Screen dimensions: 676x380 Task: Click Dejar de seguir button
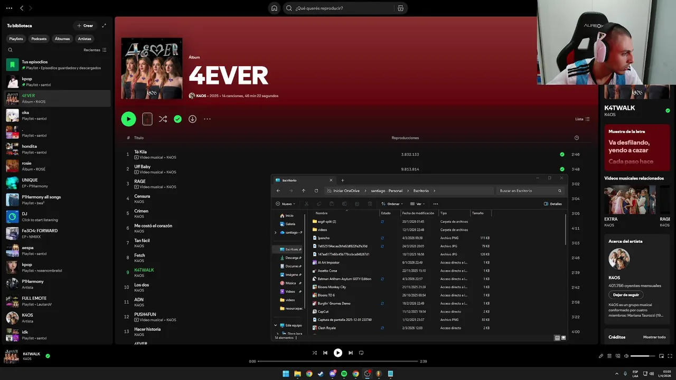tap(626, 294)
